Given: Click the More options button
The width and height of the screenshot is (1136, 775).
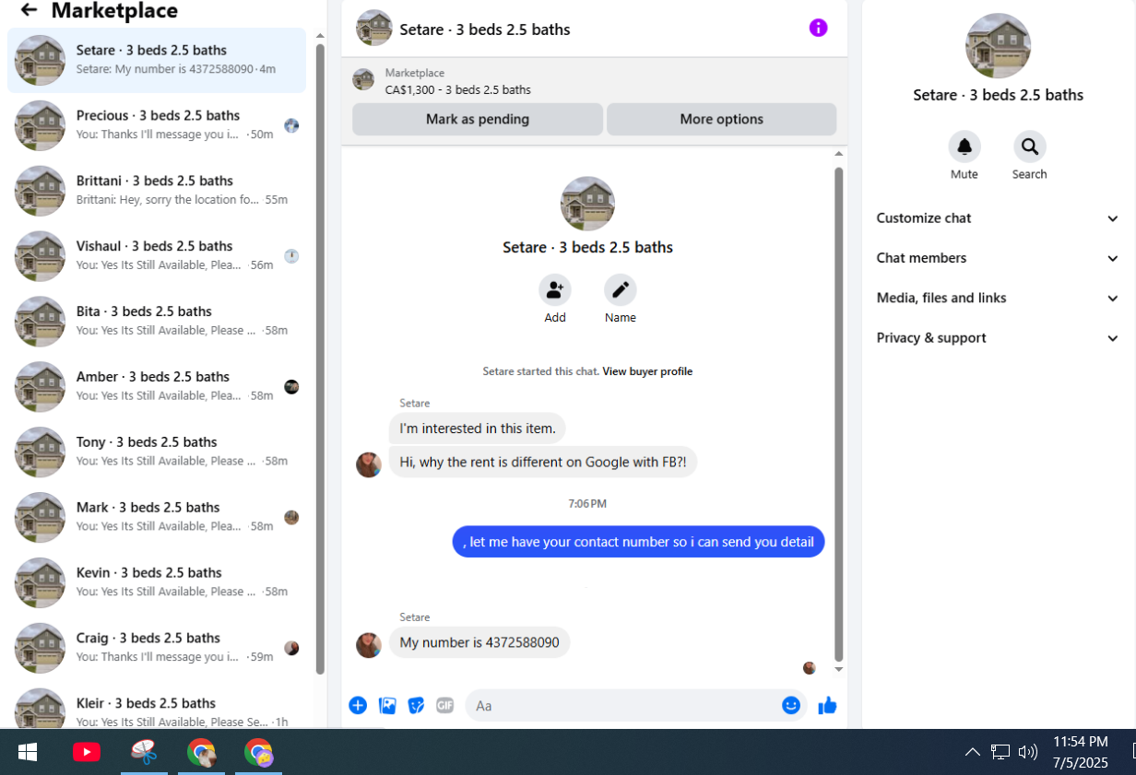Looking at the screenshot, I should [x=721, y=119].
